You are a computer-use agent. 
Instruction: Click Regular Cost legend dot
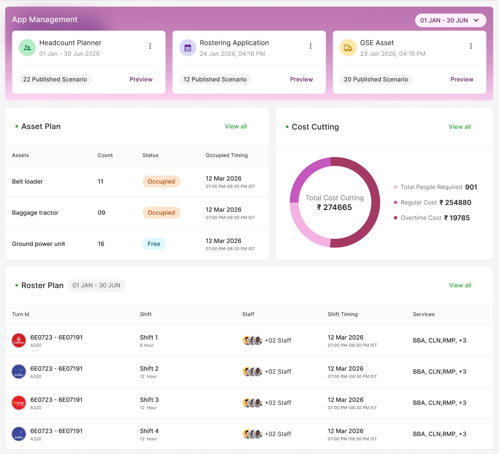point(395,203)
